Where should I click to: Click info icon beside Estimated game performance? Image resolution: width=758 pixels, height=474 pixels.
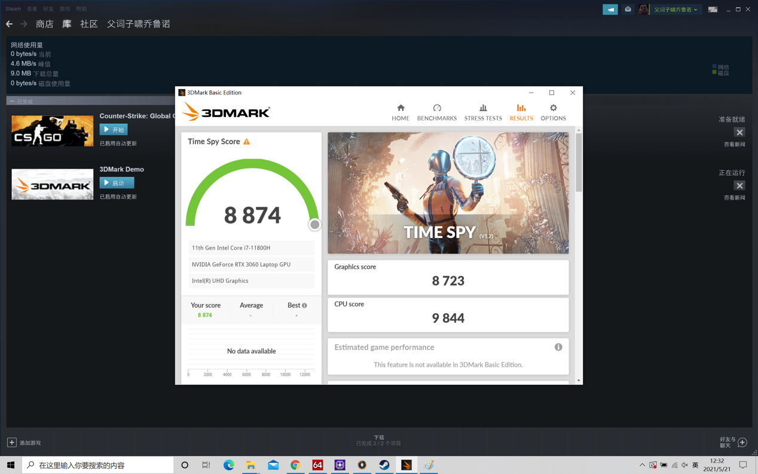point(558,347)
